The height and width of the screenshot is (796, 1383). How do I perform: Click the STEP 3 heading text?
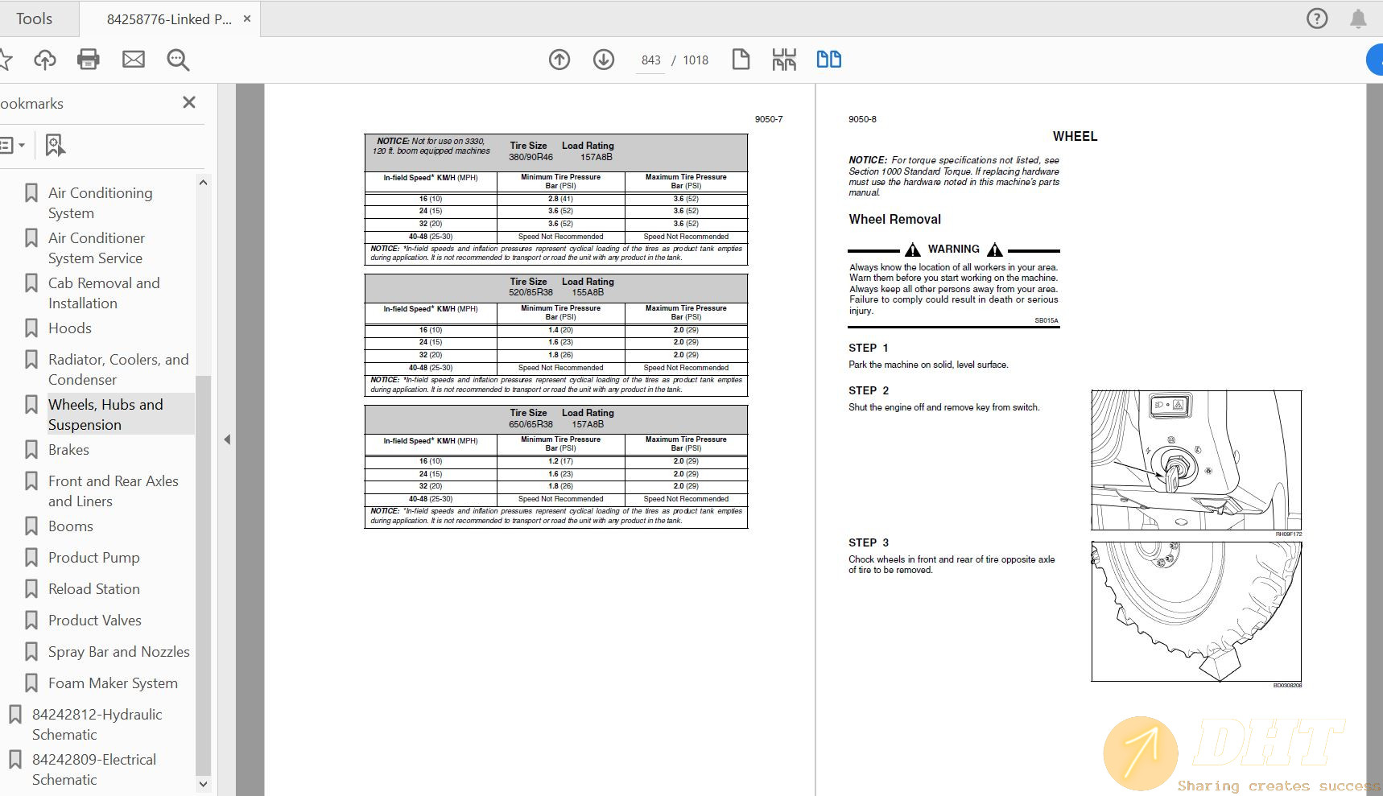pyautogui.click(x=869, y=542)
